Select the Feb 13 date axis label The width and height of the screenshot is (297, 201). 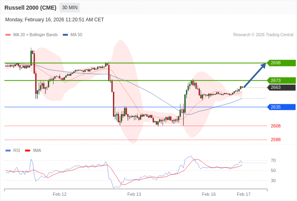click(134, 194)
